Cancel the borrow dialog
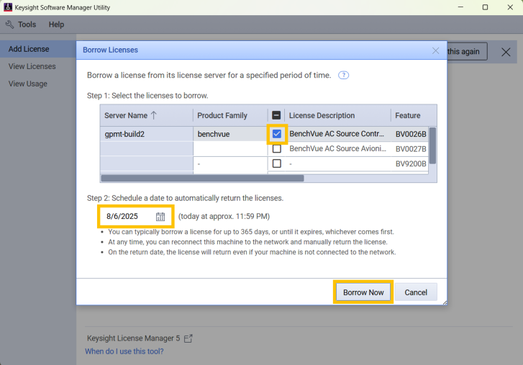 point(416,292)
